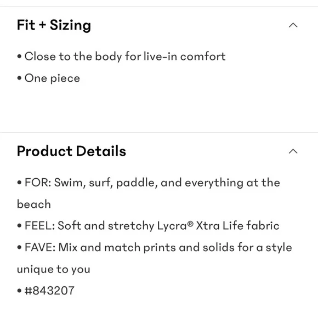Click the 'FOR:' label in Product Details

pyautogui.click(x=38, y=183)
